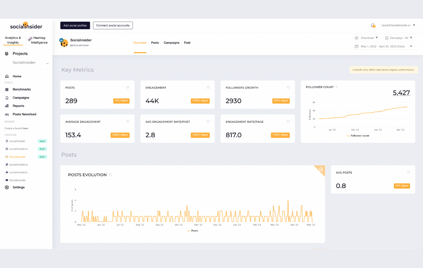Click the Follower Count line chart
This screenshot has width=423, height=268.
pos(363,114)
